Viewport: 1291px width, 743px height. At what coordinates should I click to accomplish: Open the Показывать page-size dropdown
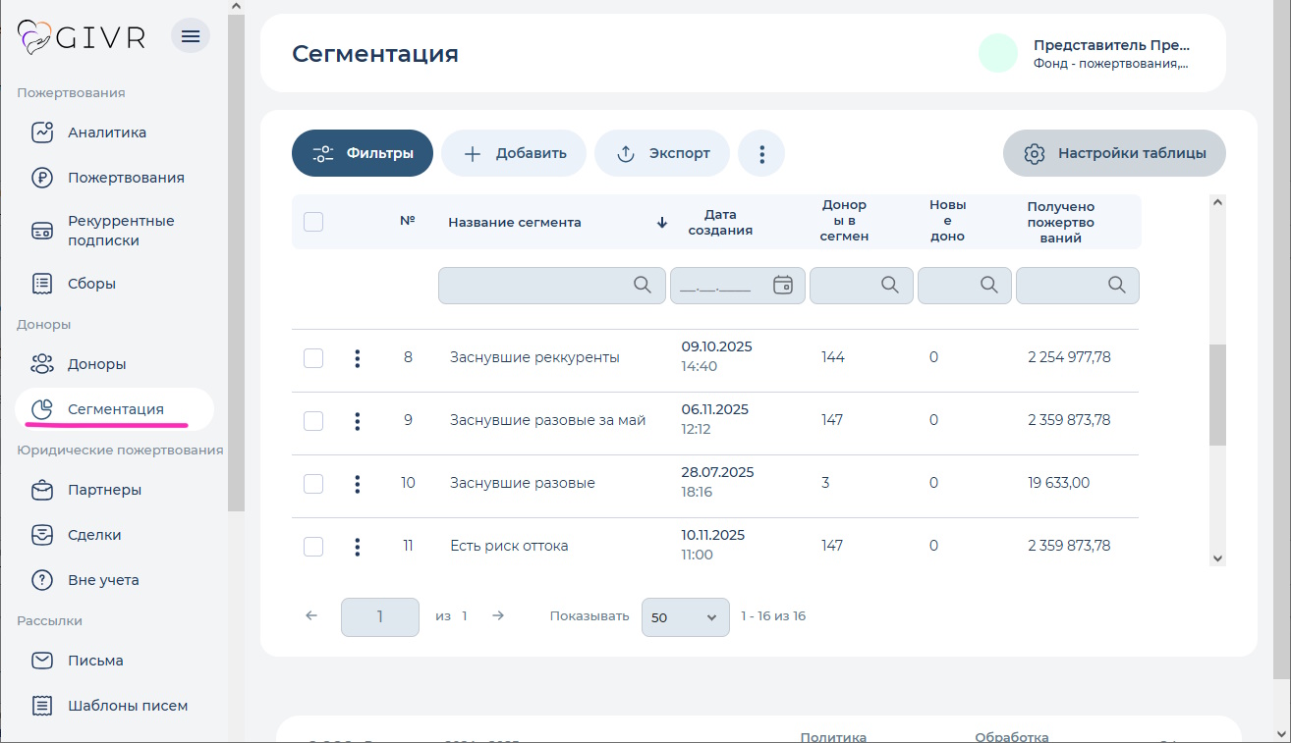pos(685,616)
